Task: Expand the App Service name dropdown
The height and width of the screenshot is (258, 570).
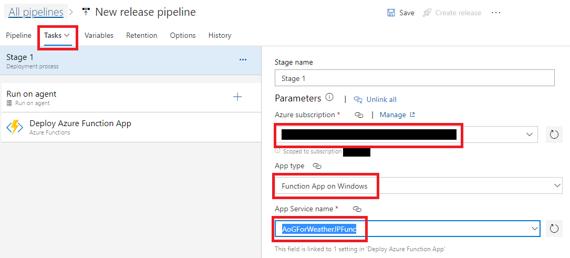Action: click(534, 229)
